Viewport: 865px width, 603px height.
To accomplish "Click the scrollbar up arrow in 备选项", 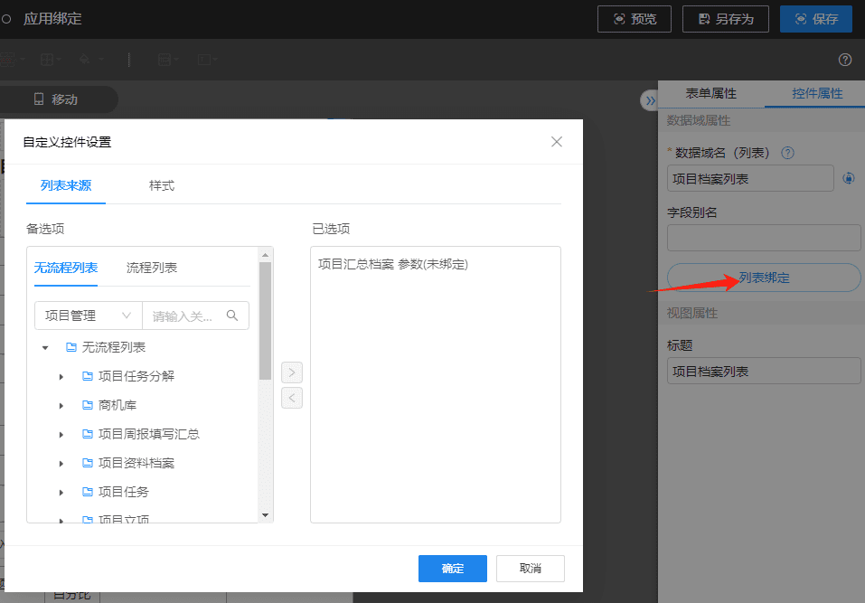I will click(x=266, y=255).
